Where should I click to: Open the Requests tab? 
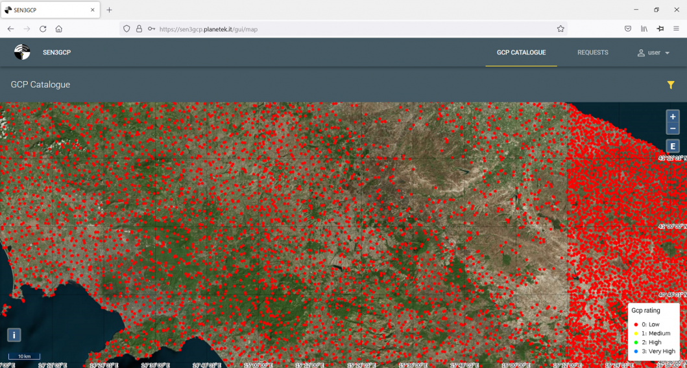click(592, 52)
